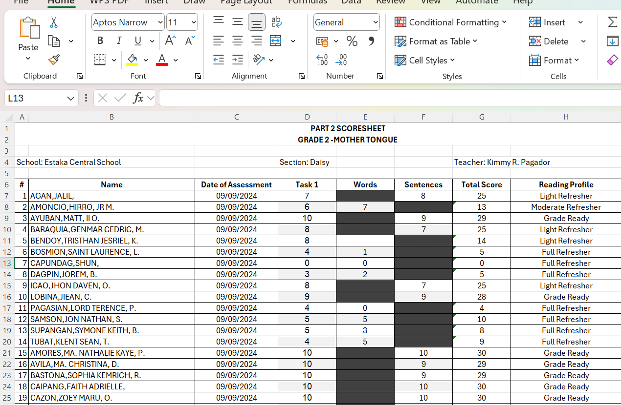Open the Name Box dropdown arrow

click(x=70, y=99)
